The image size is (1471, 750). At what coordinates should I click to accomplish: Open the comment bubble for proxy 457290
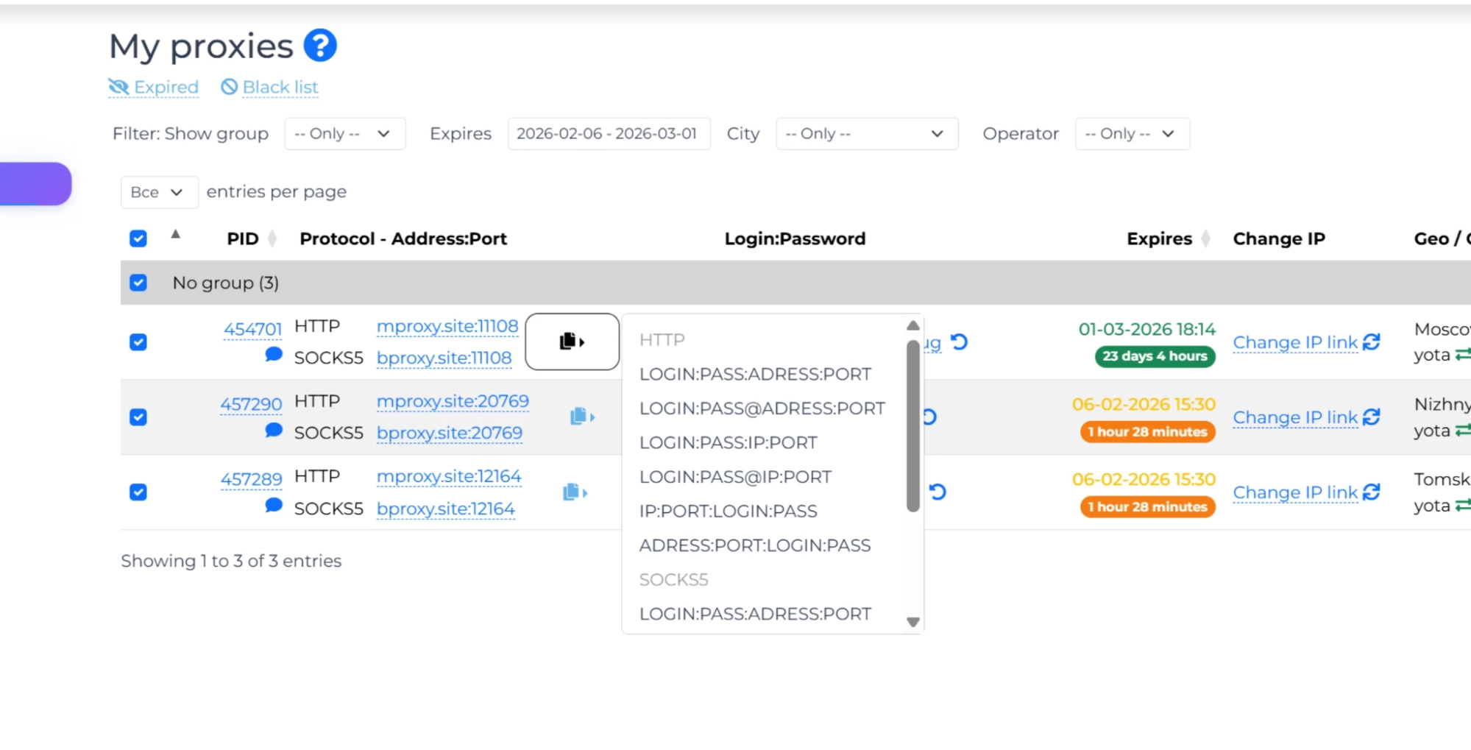coord(273,430)
